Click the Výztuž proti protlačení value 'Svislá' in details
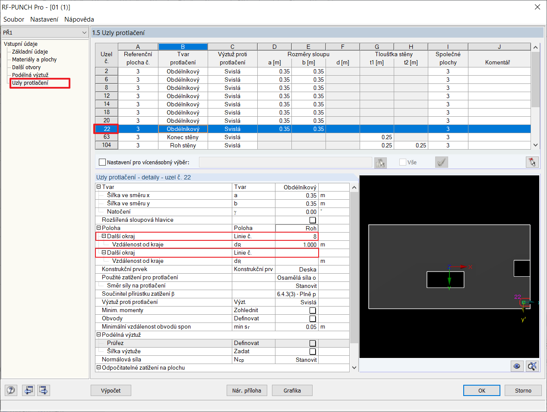 coord(297,302)
